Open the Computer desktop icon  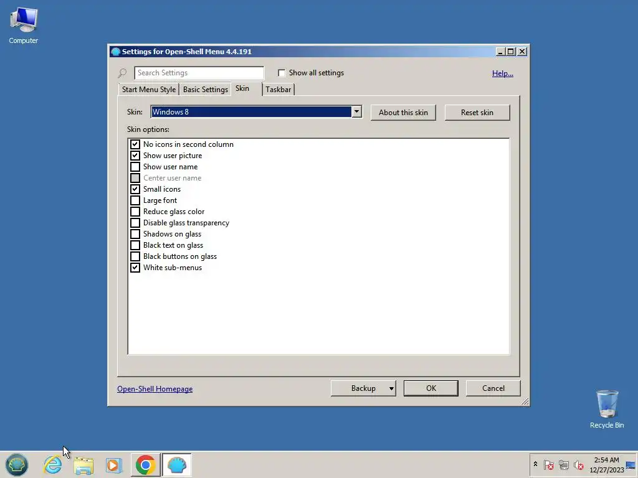(23, 26)
